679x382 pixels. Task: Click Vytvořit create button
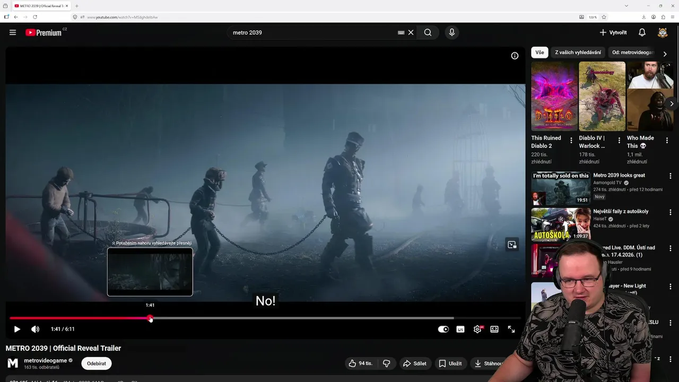613,32
